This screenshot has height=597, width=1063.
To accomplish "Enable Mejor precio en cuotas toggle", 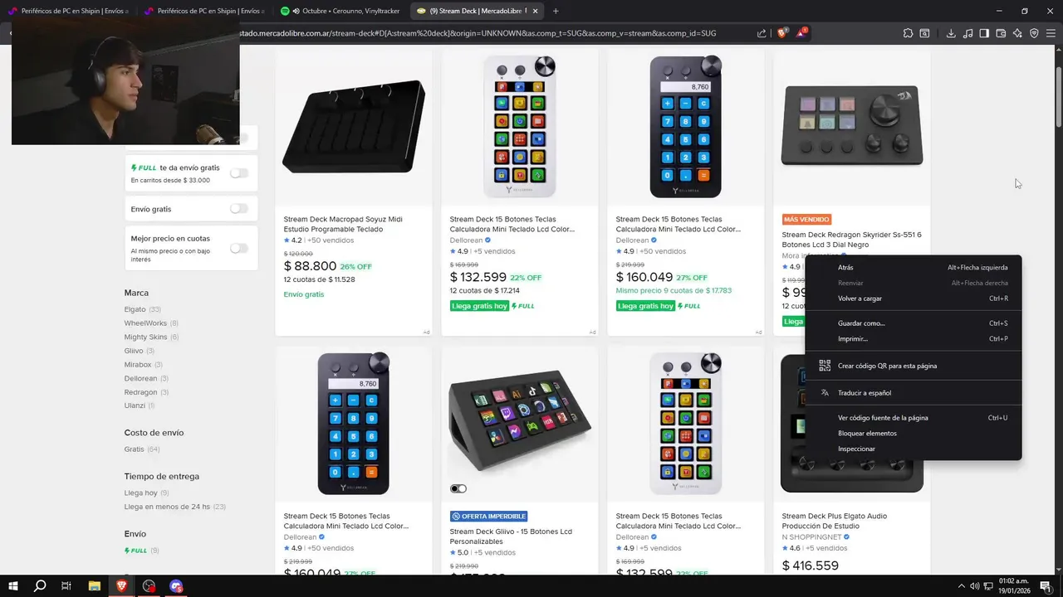I will point(239,248).
